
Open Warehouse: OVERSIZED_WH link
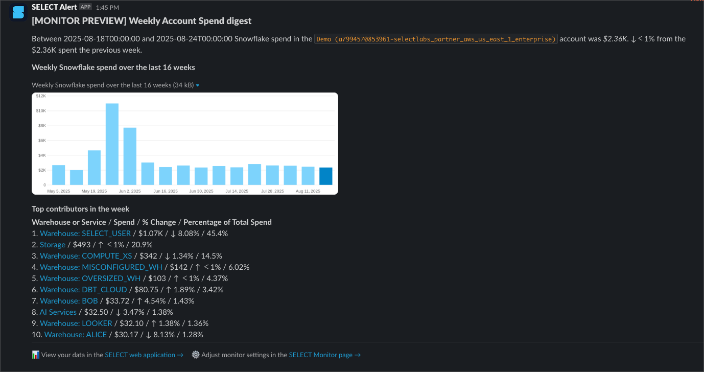click(x=90, y=278)
